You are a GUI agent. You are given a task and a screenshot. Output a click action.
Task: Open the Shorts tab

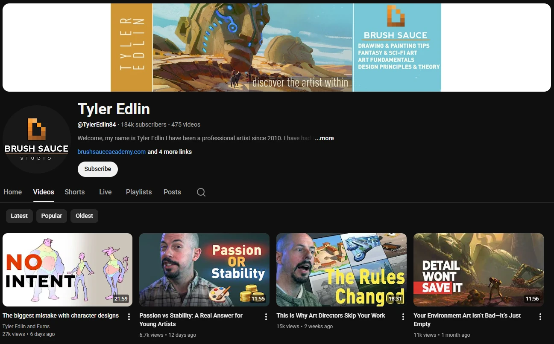[75, 192]
